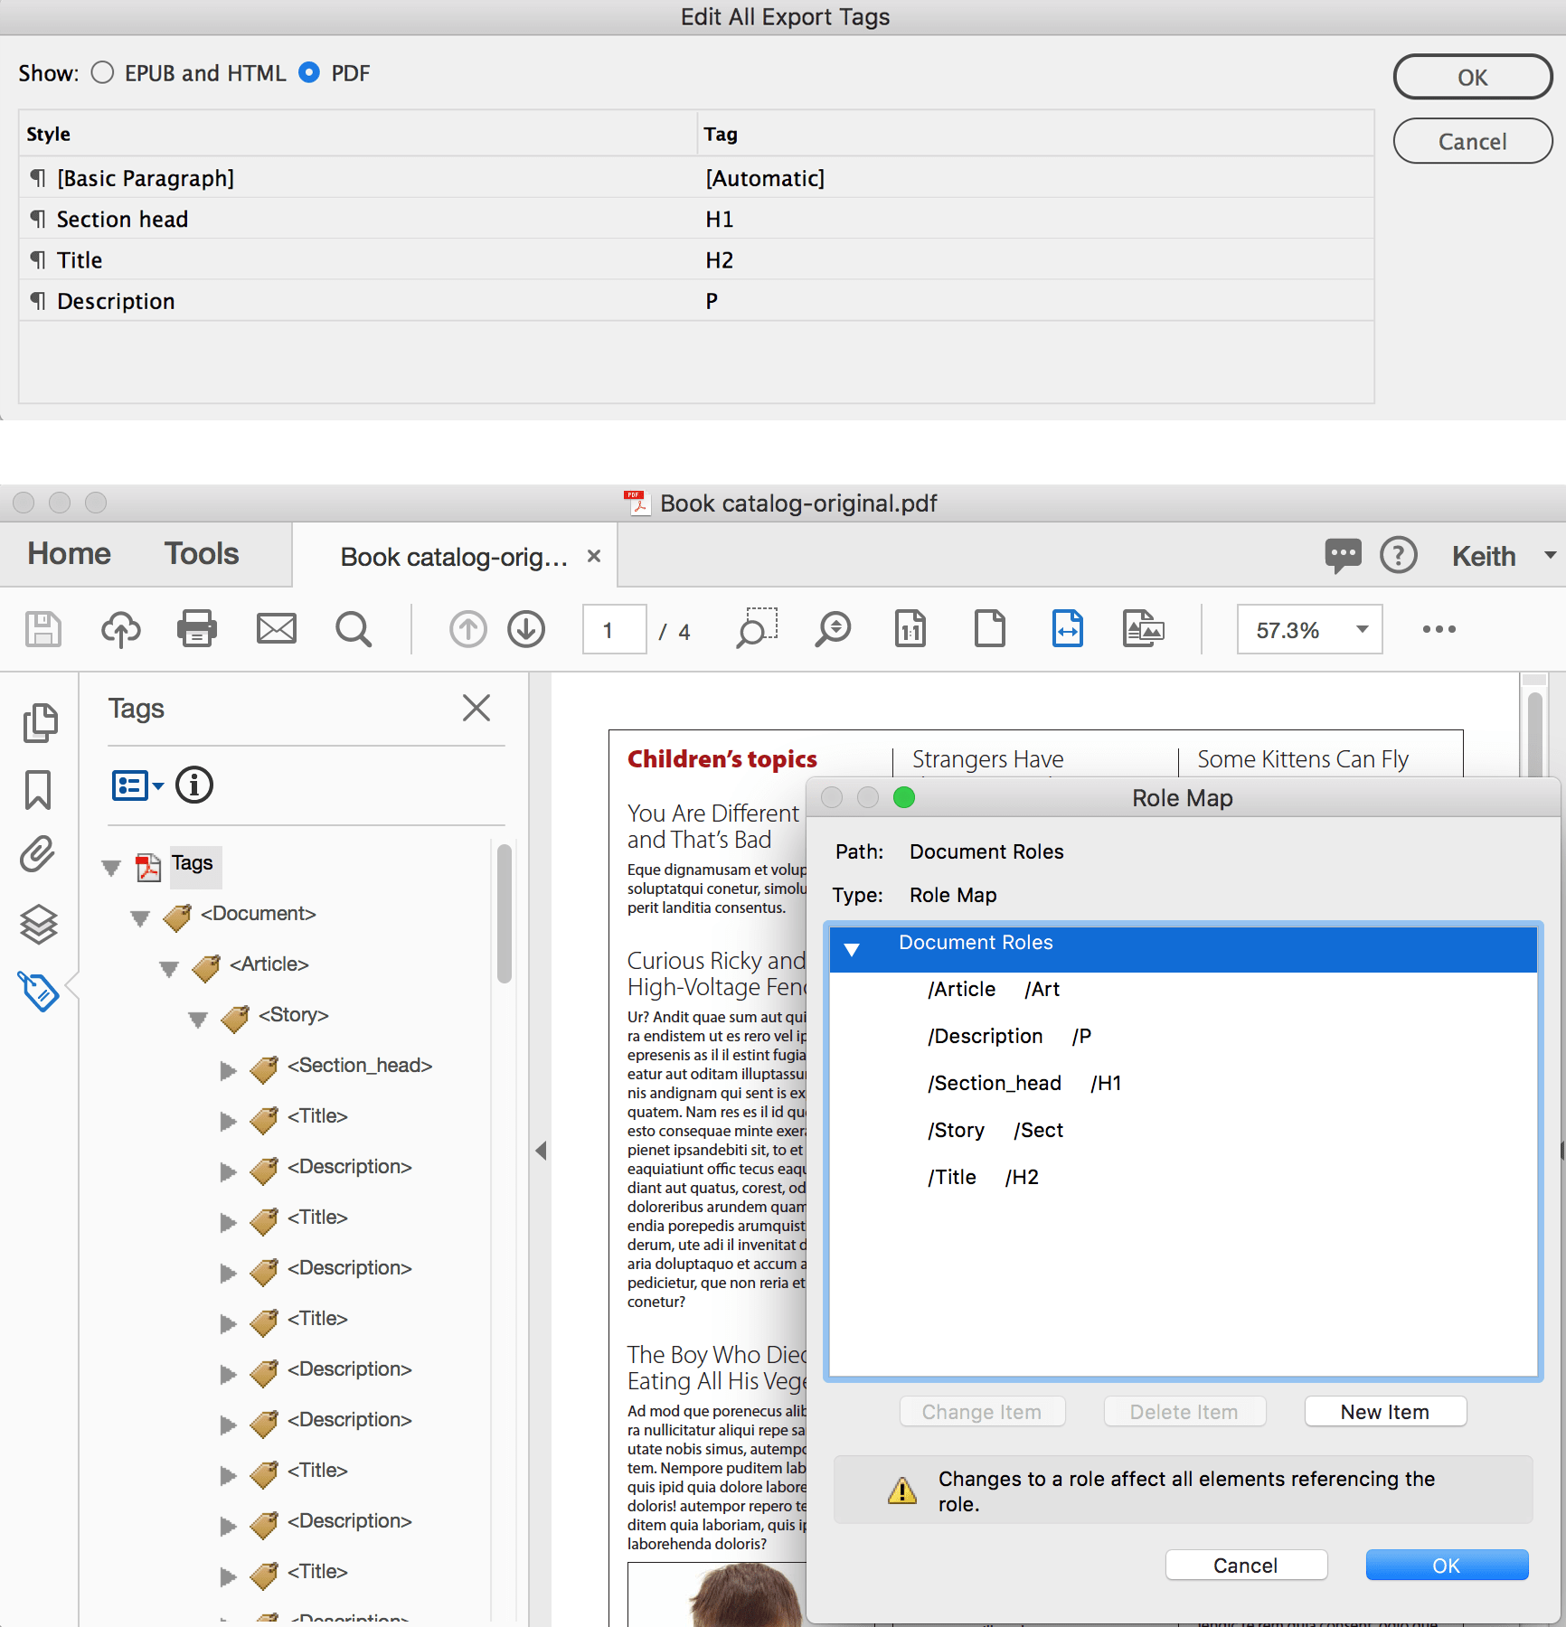Open the Bookmarks panel

click(38, 789)
